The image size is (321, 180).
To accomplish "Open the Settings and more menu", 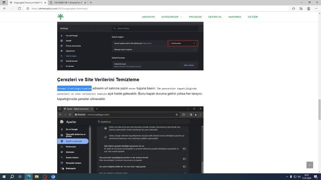I will coord(316,8).
